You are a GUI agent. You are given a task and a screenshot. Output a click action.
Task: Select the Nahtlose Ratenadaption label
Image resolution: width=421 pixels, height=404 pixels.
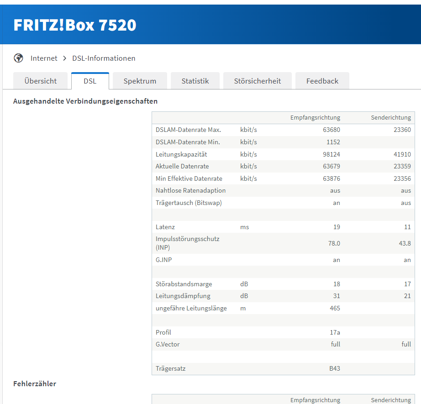pos(190,190)
